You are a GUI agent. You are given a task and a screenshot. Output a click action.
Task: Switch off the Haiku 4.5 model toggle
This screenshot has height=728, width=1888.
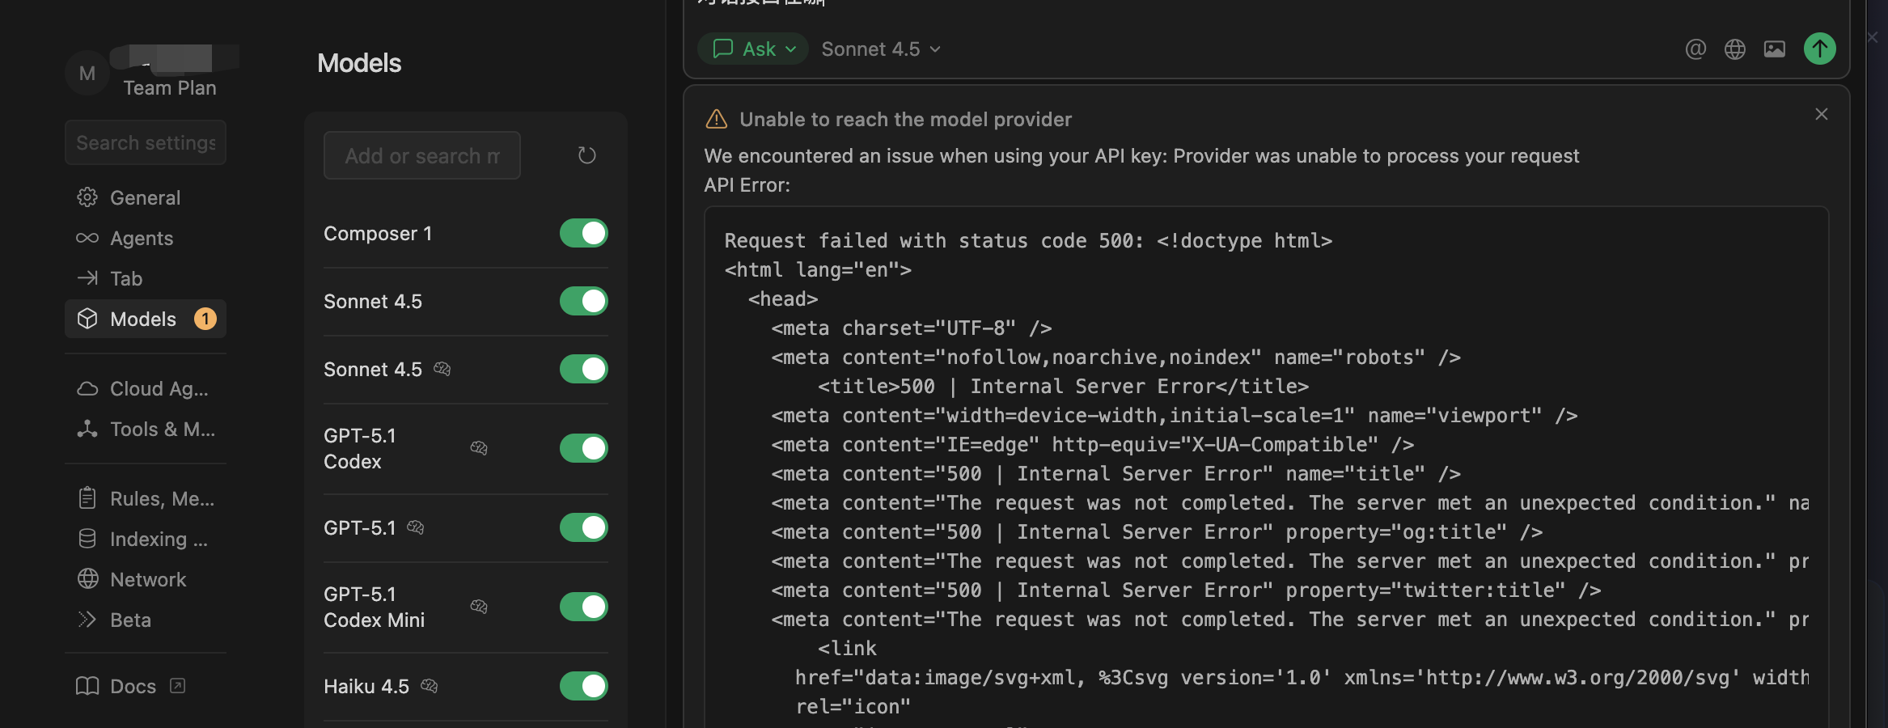[584, 686]
